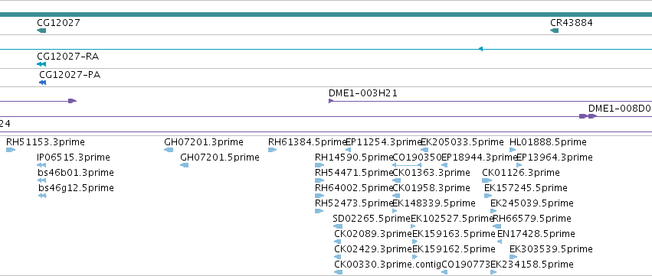Click the CG12027 gene arrow glyph
The width and height of the screenshot is (652, 276).
[41, 31]
